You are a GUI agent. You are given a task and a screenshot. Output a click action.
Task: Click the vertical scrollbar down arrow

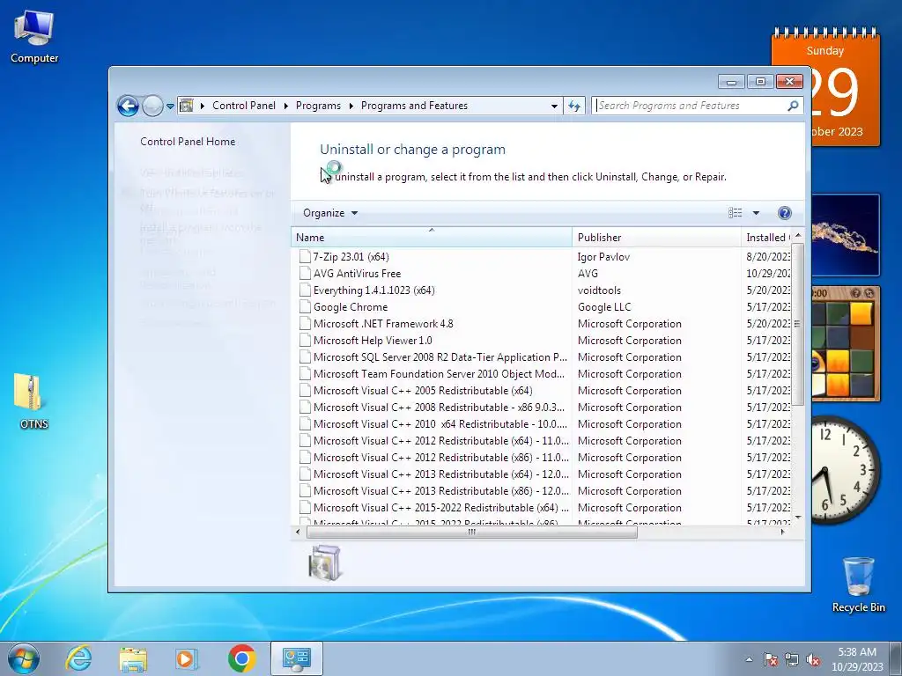tap(797, 518)
